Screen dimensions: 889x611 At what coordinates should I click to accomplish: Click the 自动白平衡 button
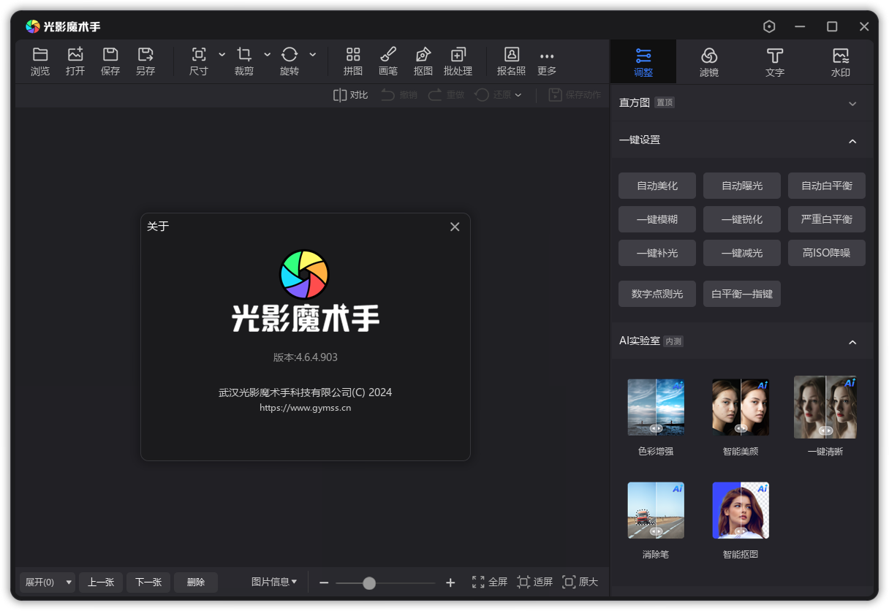[827, 186]
